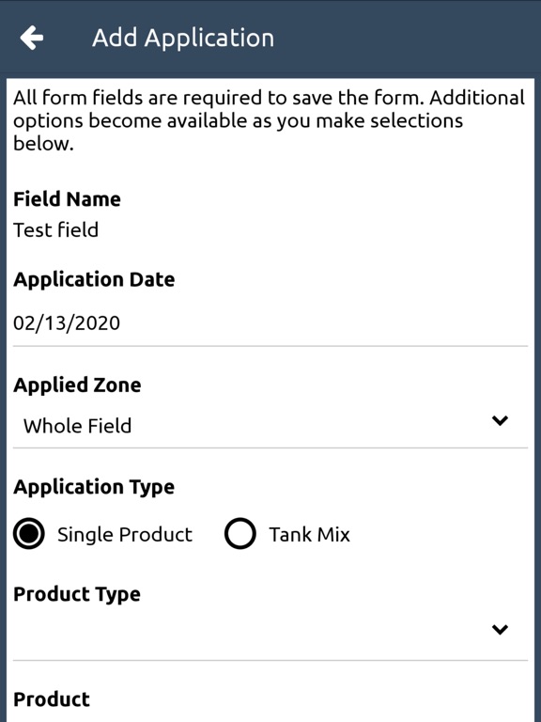Click the Applied Zone label
Image resolution: width=541 pixels, height=722 pixels.
point(77,385)
